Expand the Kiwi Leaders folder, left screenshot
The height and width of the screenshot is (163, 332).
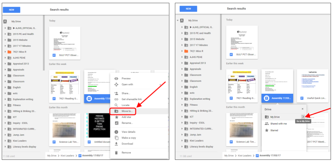(5, 141)
